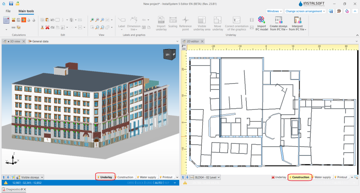This screenshot has height=193, width=360.
Task: Open BLDG4 - 02 Level storey dropdown
Action: coord(205,177)
